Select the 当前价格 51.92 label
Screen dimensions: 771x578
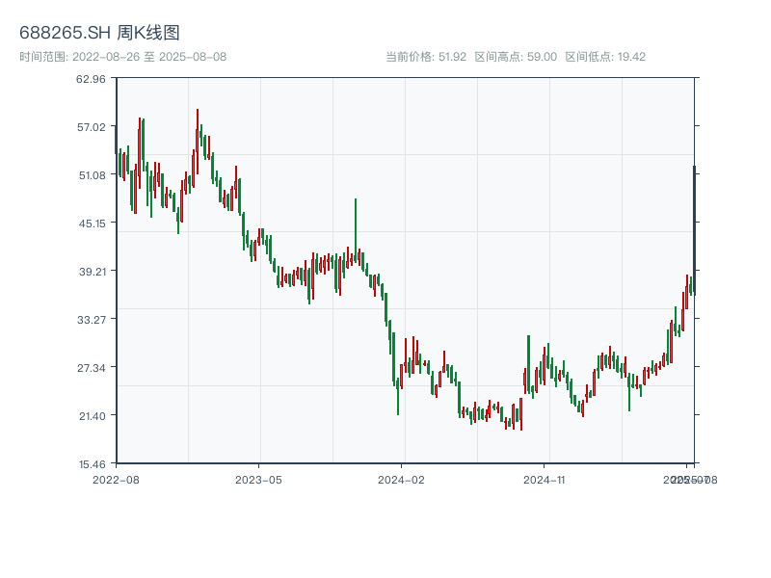point(425,57)
